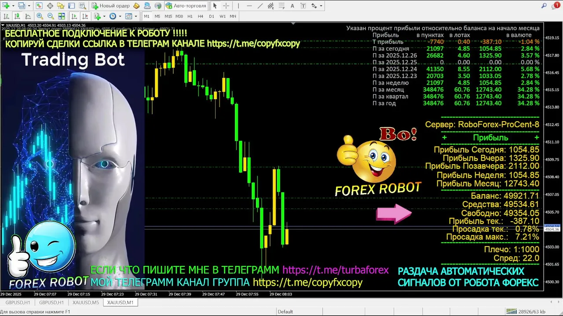Open indicators list icon
The height and width of the screenshot is (316, 563).
click(97, 16)
